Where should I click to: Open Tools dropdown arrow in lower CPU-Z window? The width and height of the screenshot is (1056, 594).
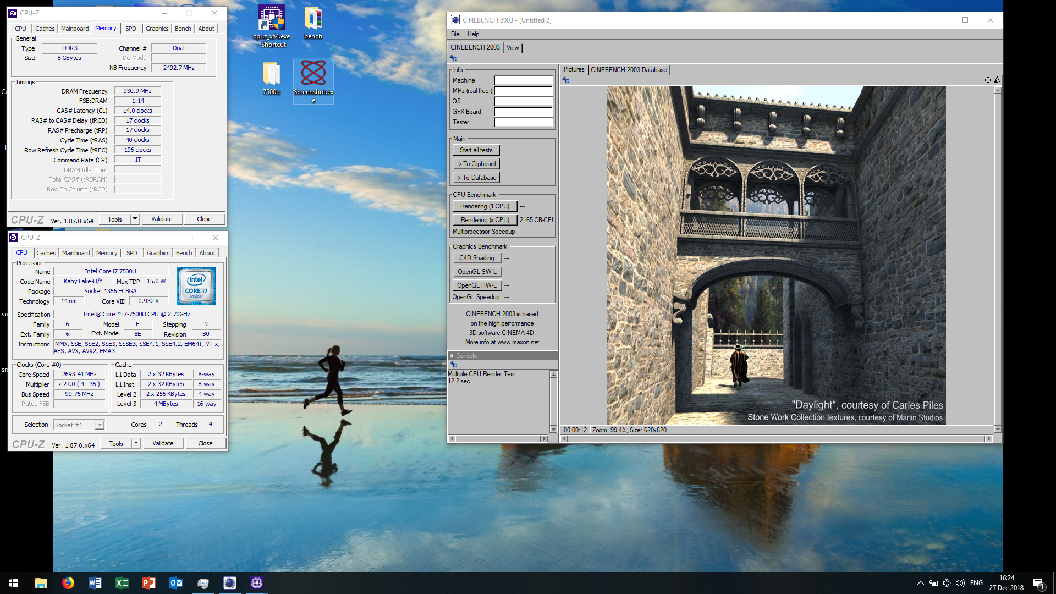coord(136,443)
